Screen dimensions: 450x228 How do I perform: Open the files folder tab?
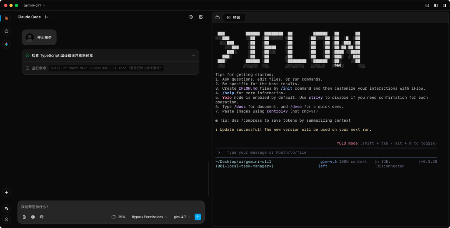click(217, 17)
